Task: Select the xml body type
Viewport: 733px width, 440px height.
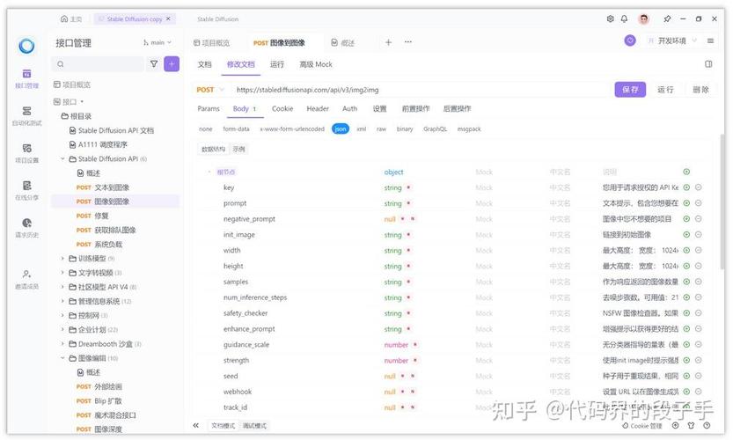Action: (x=362, y=129)
